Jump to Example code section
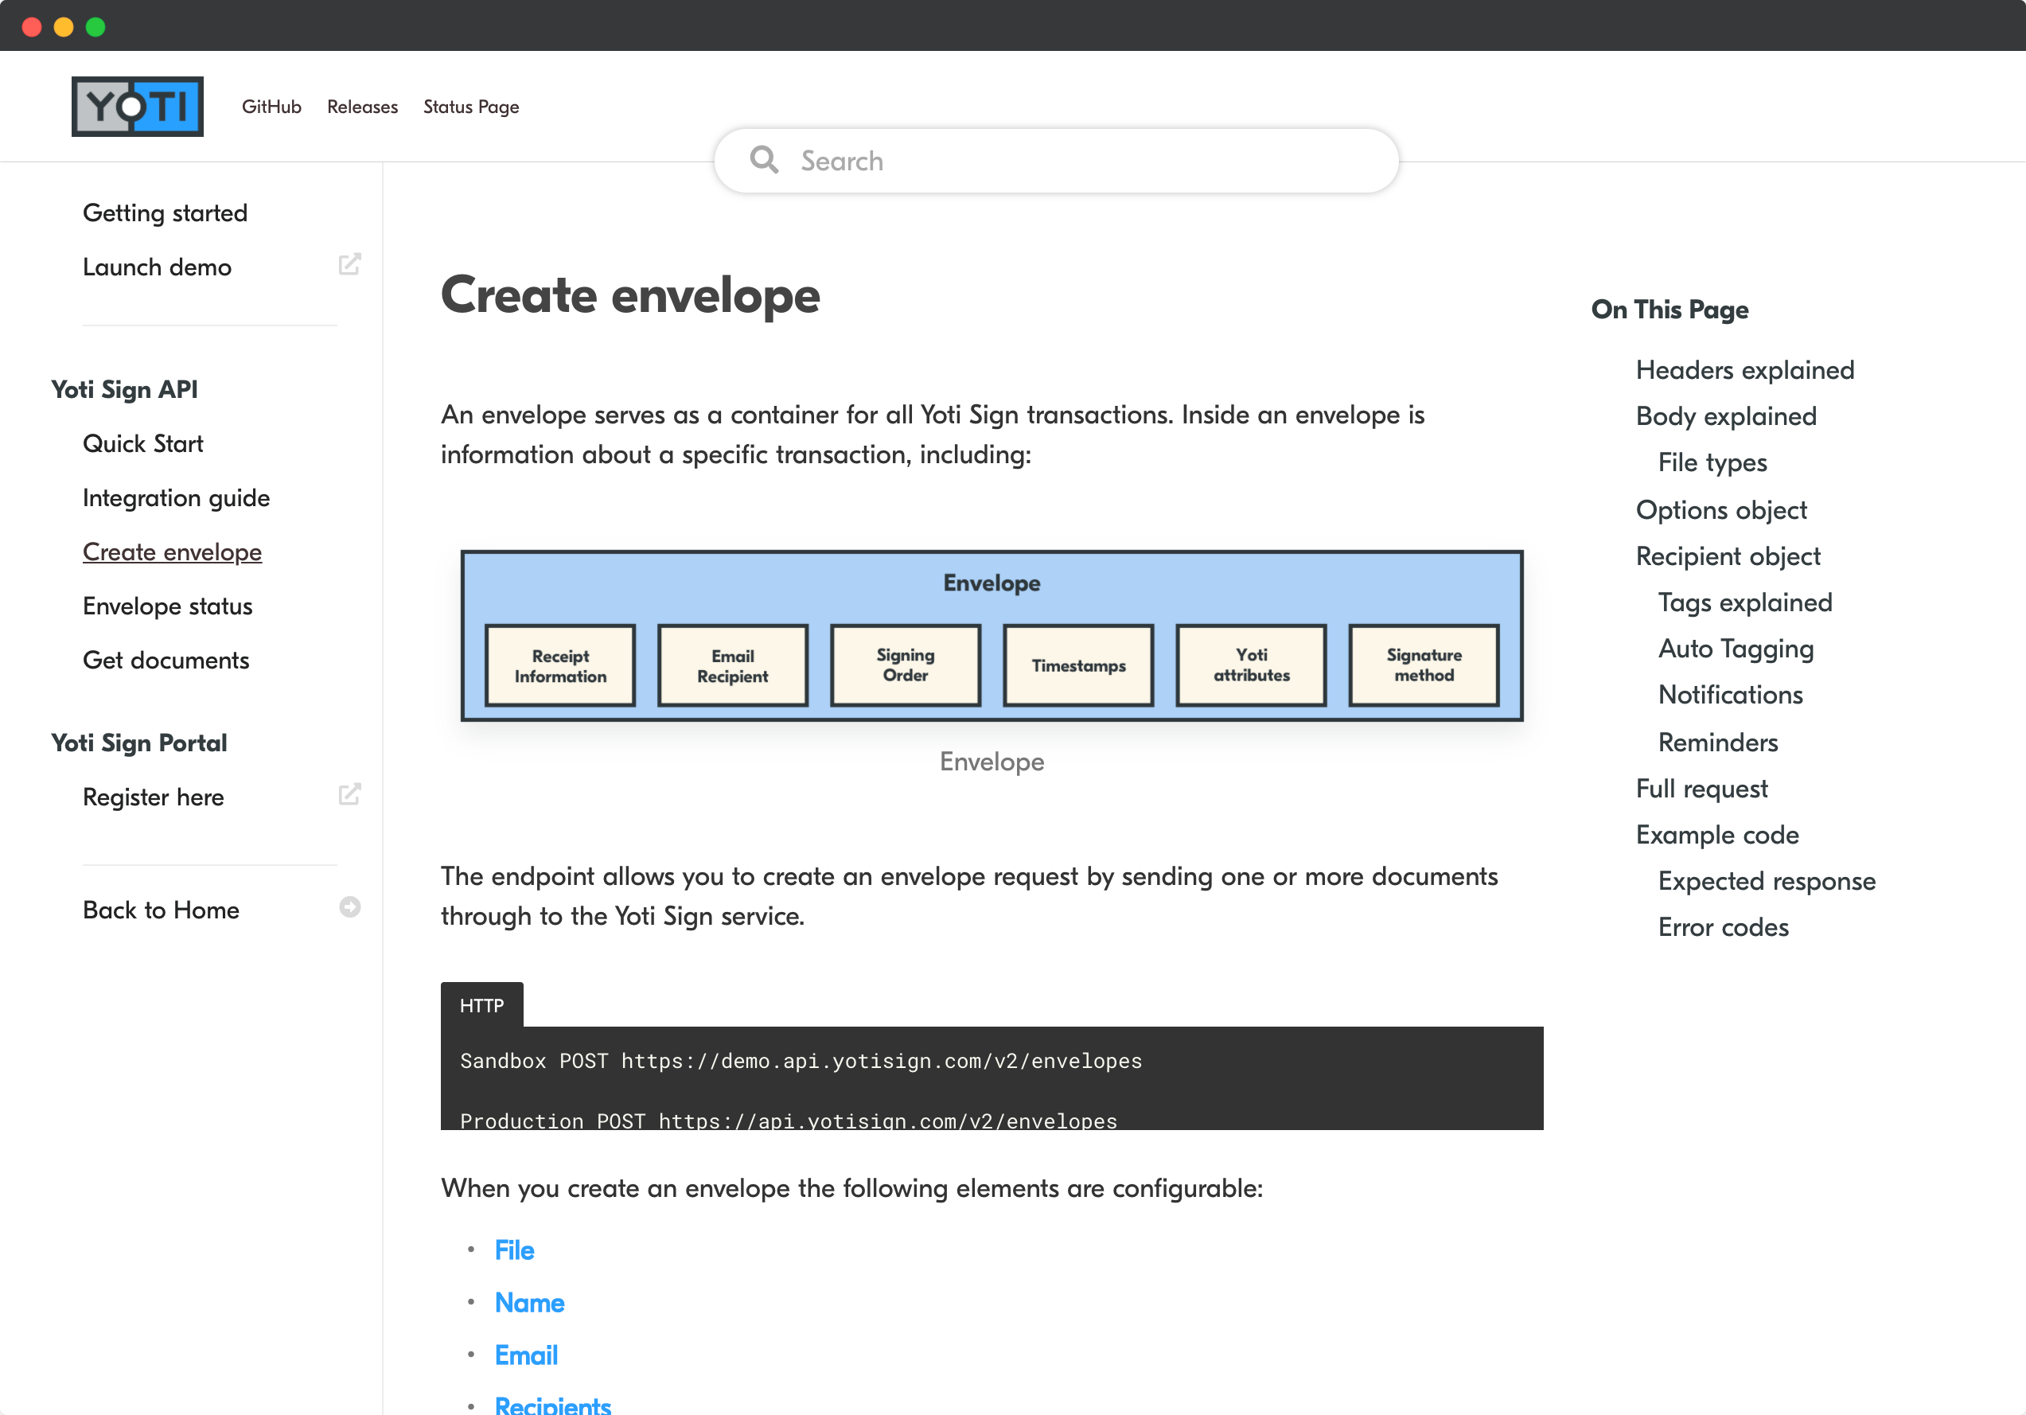This screenshot has width=2026, height=1415. point(1717,834)
